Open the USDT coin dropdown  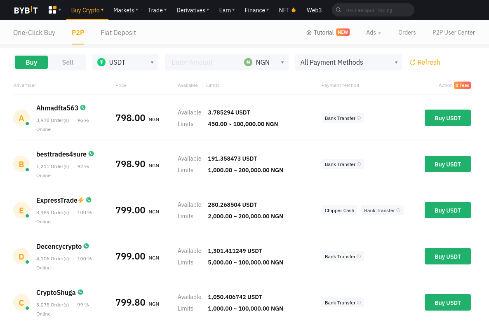coord(125,62)
